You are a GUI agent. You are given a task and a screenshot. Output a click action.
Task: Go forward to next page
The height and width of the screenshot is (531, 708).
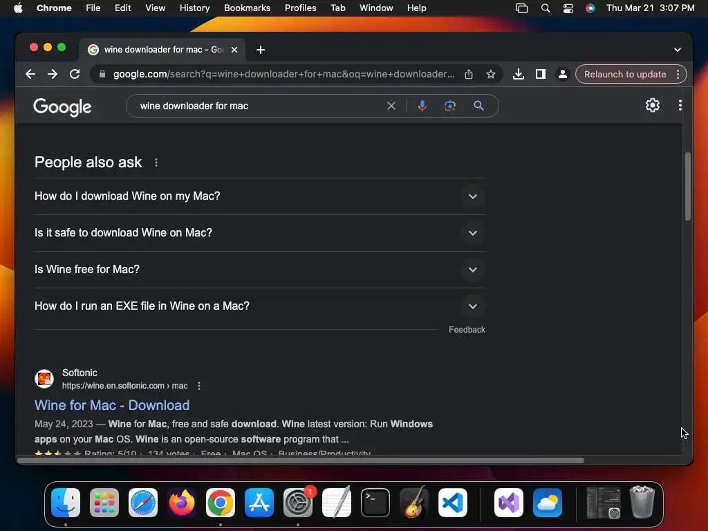(53, 74)
